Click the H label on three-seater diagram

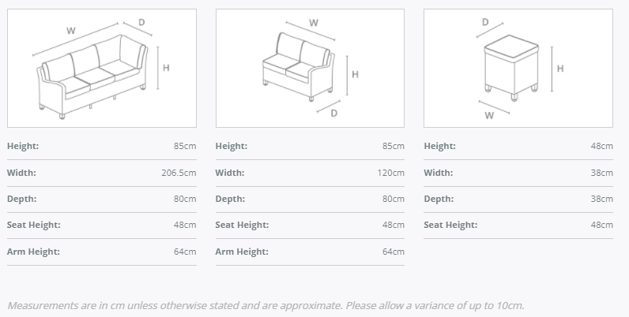(x=165, y=68)
